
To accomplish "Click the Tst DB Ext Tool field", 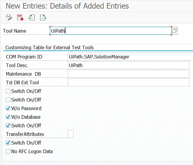I will point(128,82).
